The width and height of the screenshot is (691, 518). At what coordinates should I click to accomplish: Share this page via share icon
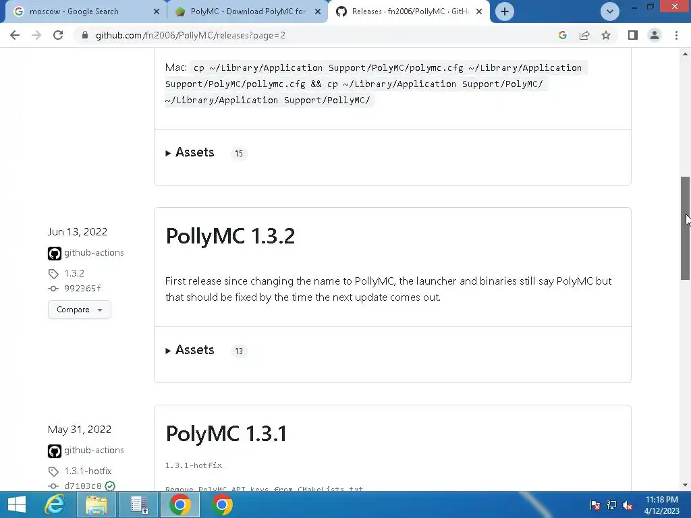click(x=584, y=35)
